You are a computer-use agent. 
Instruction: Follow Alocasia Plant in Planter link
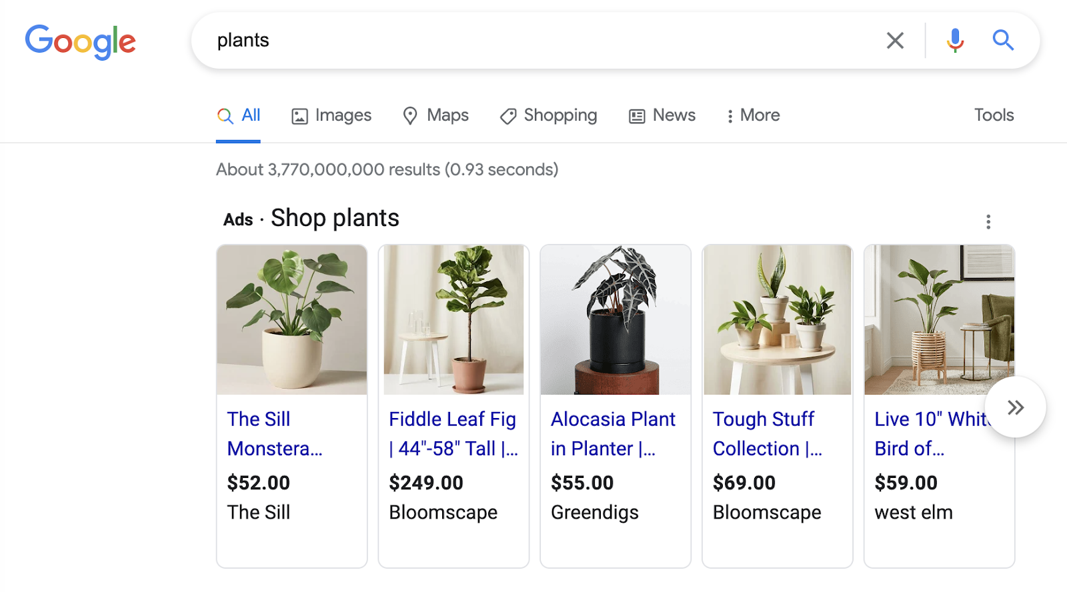[613, 433]
